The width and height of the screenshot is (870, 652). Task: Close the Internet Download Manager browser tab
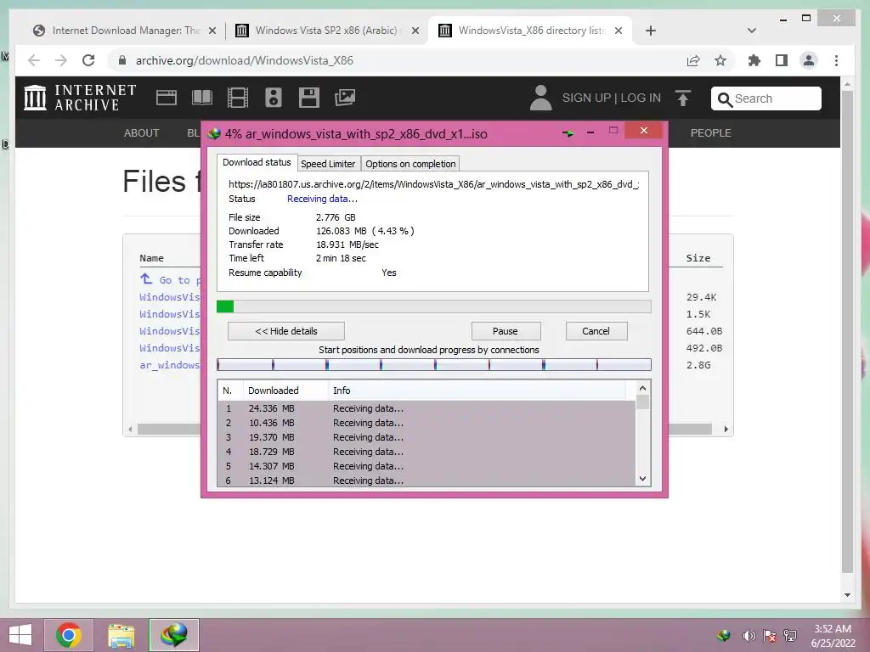tap(212, 31)
